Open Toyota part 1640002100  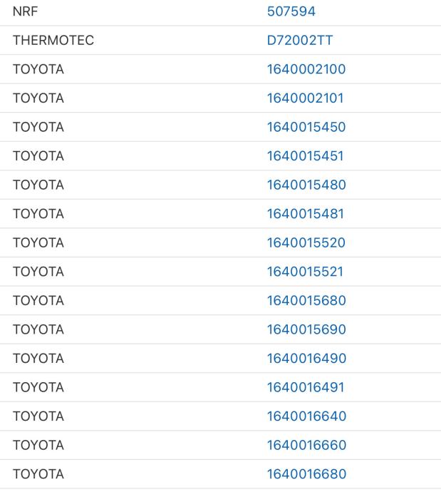click(306, 69)
